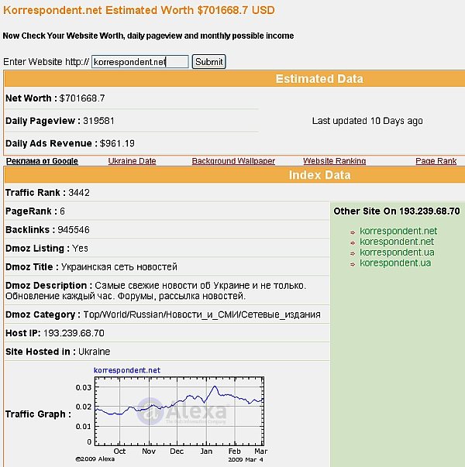
Task: Click the Host IP value 193.239.68.70
Action: 74,333
